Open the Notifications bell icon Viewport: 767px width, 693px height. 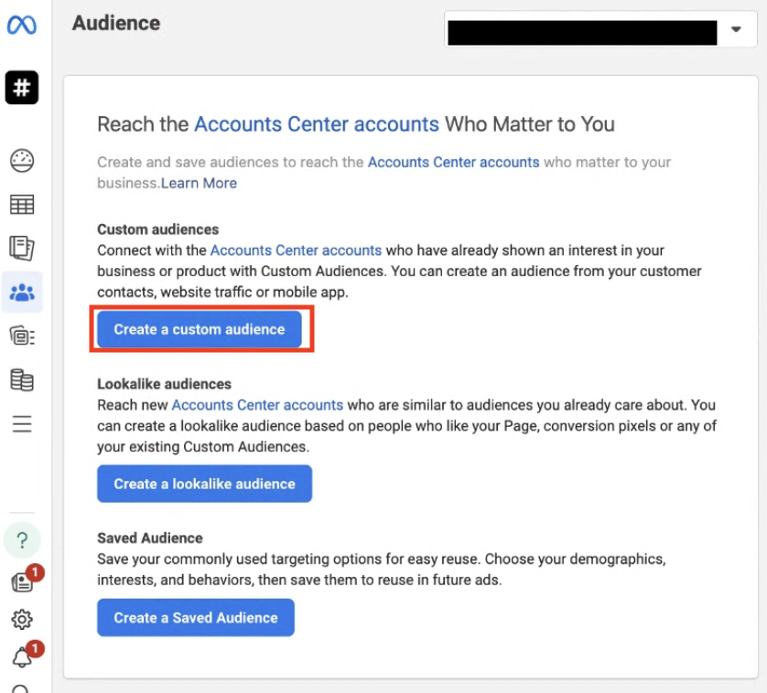22,657
